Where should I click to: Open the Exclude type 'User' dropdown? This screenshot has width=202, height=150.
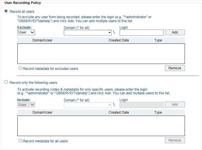pyautogui.click(x=26, y=32)
